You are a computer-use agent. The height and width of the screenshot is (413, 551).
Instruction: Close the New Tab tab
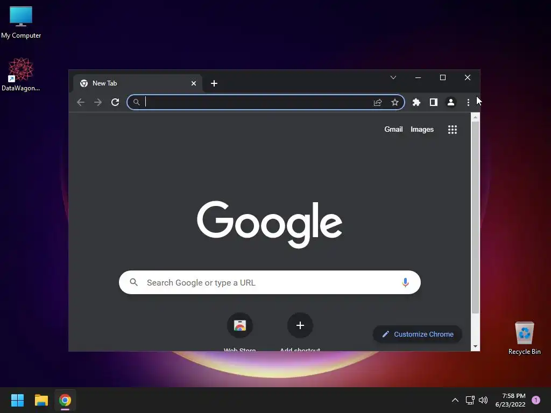[x=194, y=83]
